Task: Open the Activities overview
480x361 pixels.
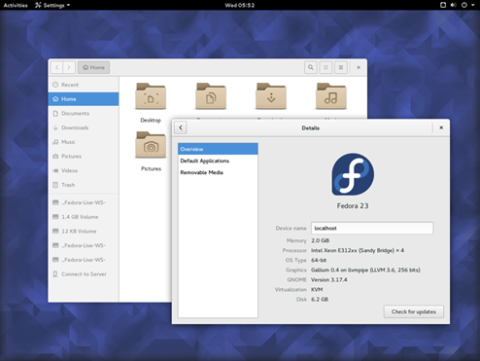Action: click(16, 5)
